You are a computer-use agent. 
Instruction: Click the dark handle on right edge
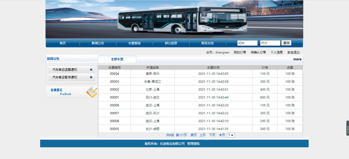click(348, 128)
